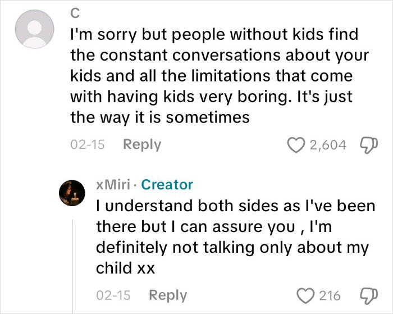Click the 02-15 date under C's comment
This screenshot has width=393, height=314.
pos(87,145)
